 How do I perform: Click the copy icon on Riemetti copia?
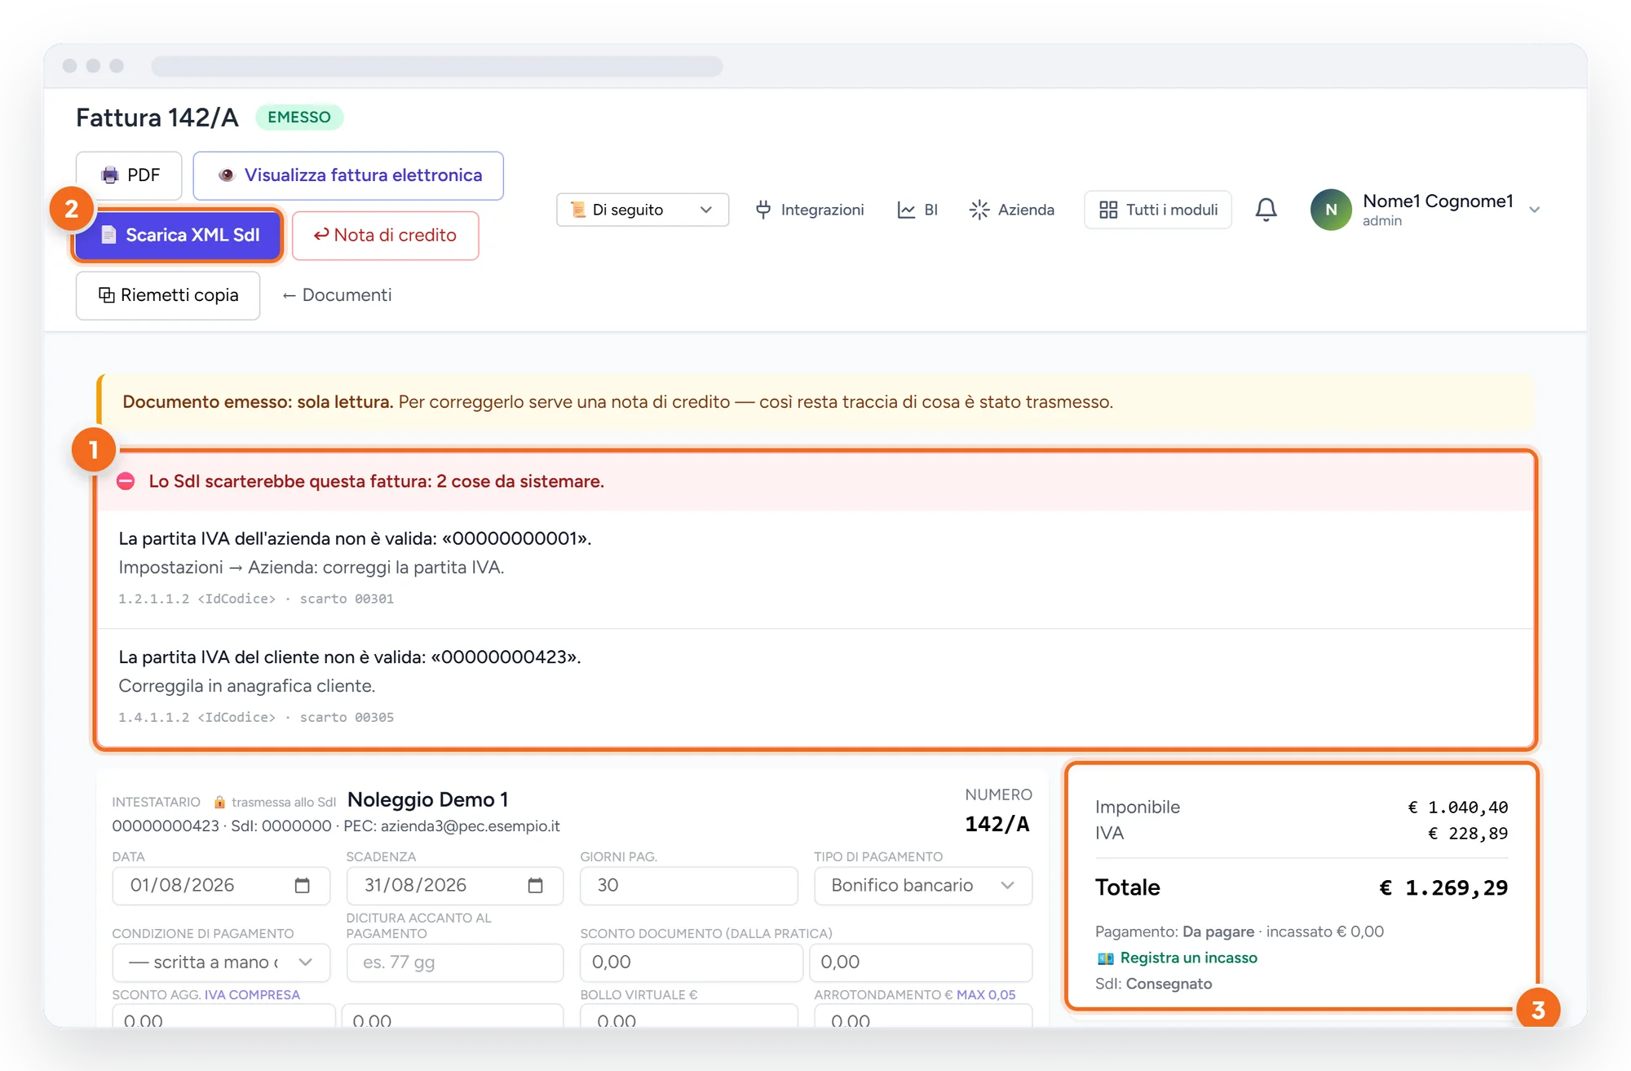(x=106, y=294)
